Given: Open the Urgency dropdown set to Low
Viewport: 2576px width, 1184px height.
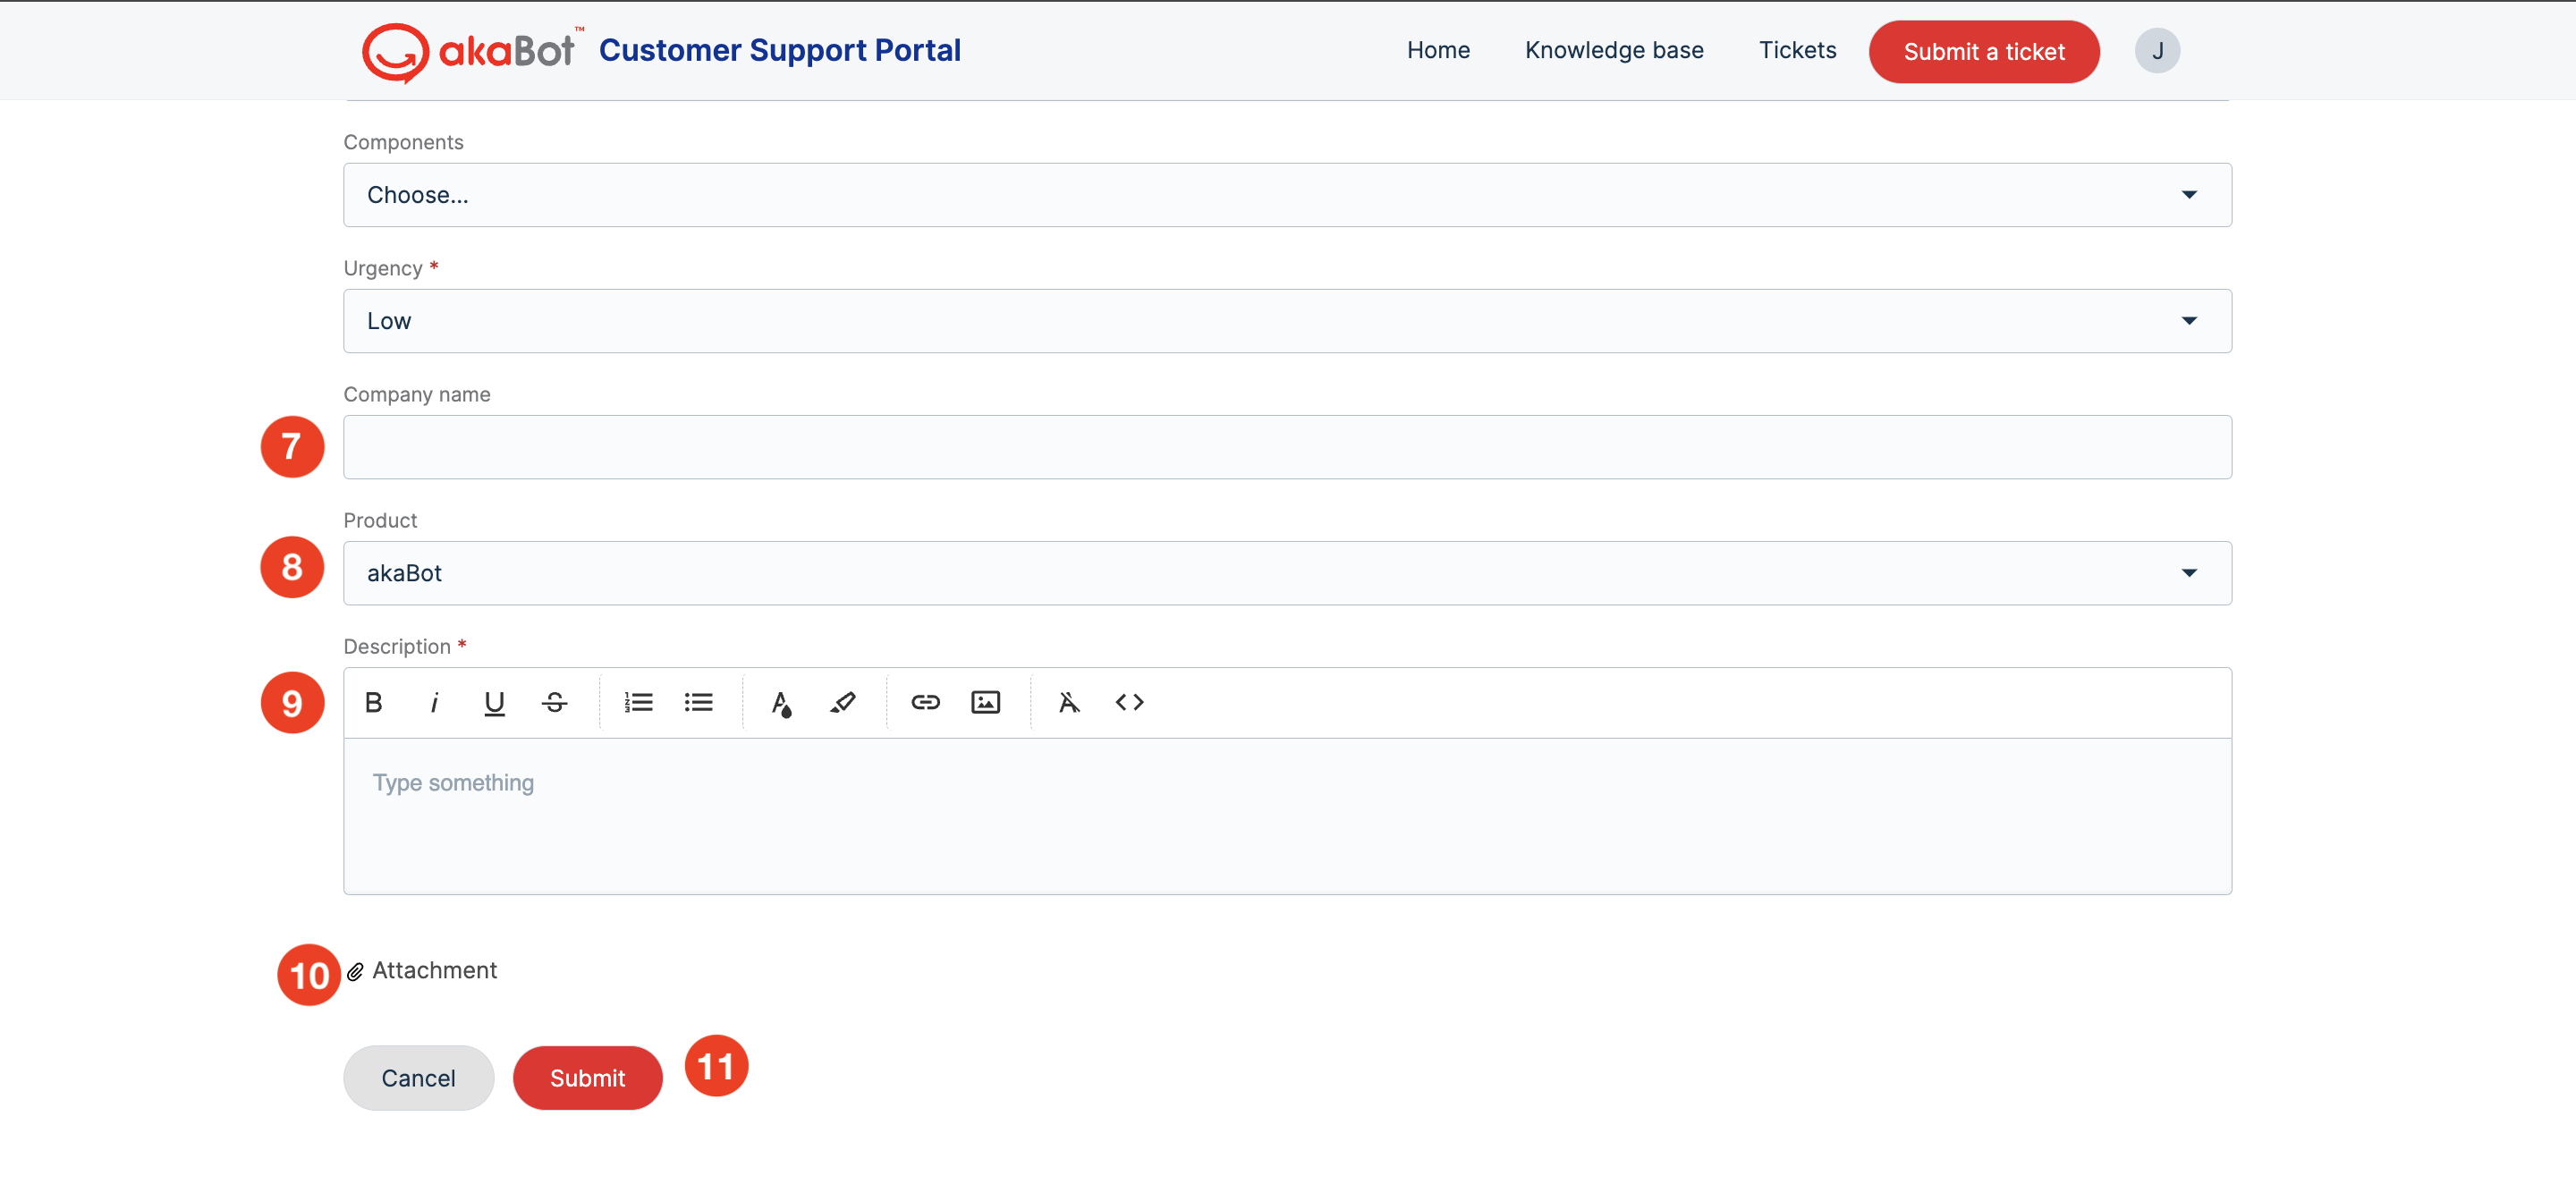Looking at the screenshot, I should (x=1287, y=321).
